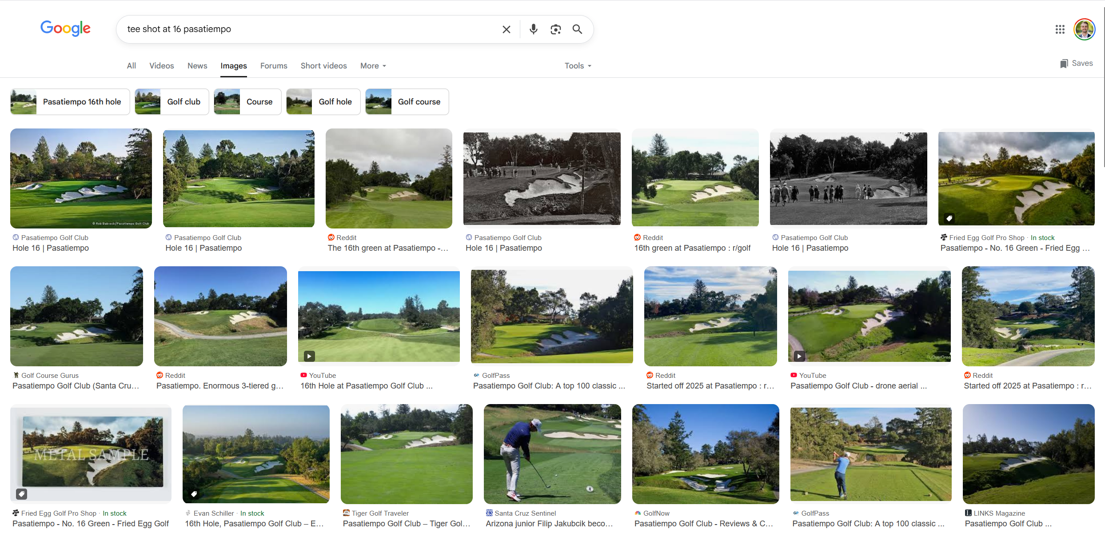Open the Fried Egg METAL SAMPLE product image
This screenshot has width=1105, height=541.
coord(91,453)
